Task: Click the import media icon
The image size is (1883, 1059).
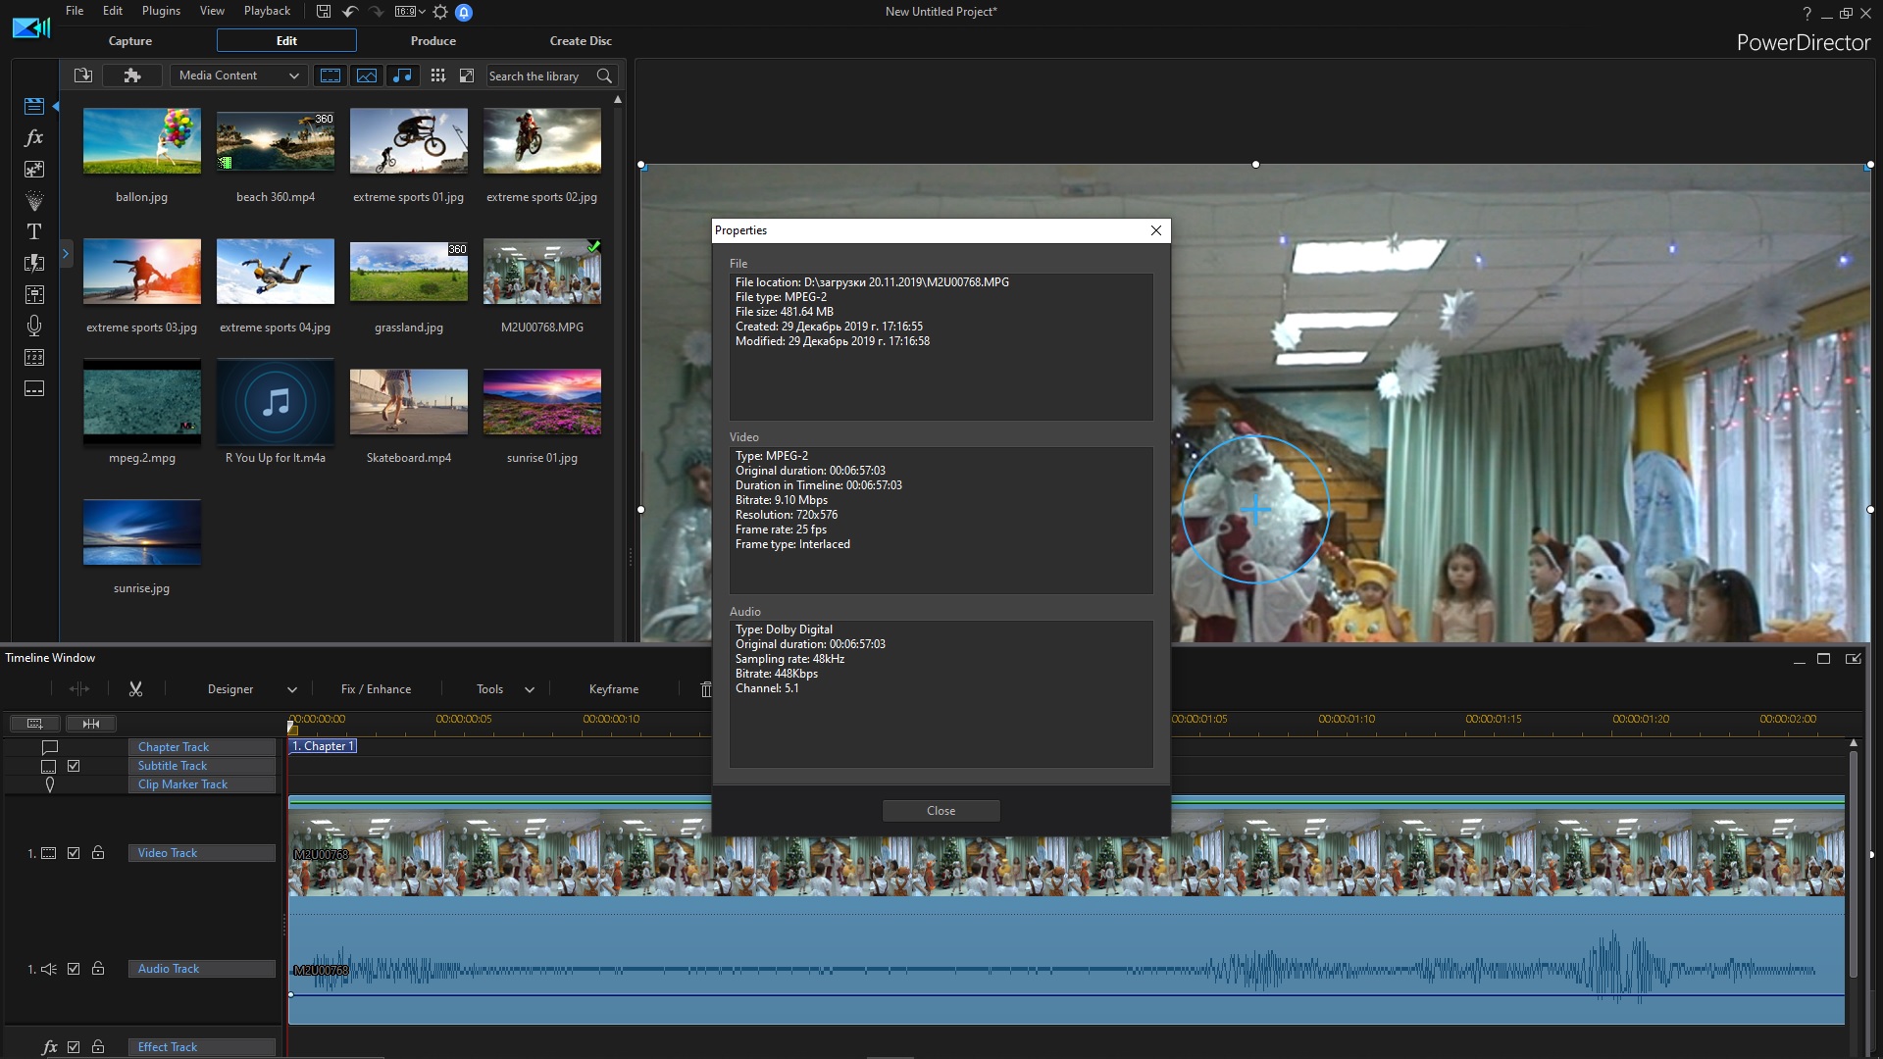Action: tap(83, 76)
